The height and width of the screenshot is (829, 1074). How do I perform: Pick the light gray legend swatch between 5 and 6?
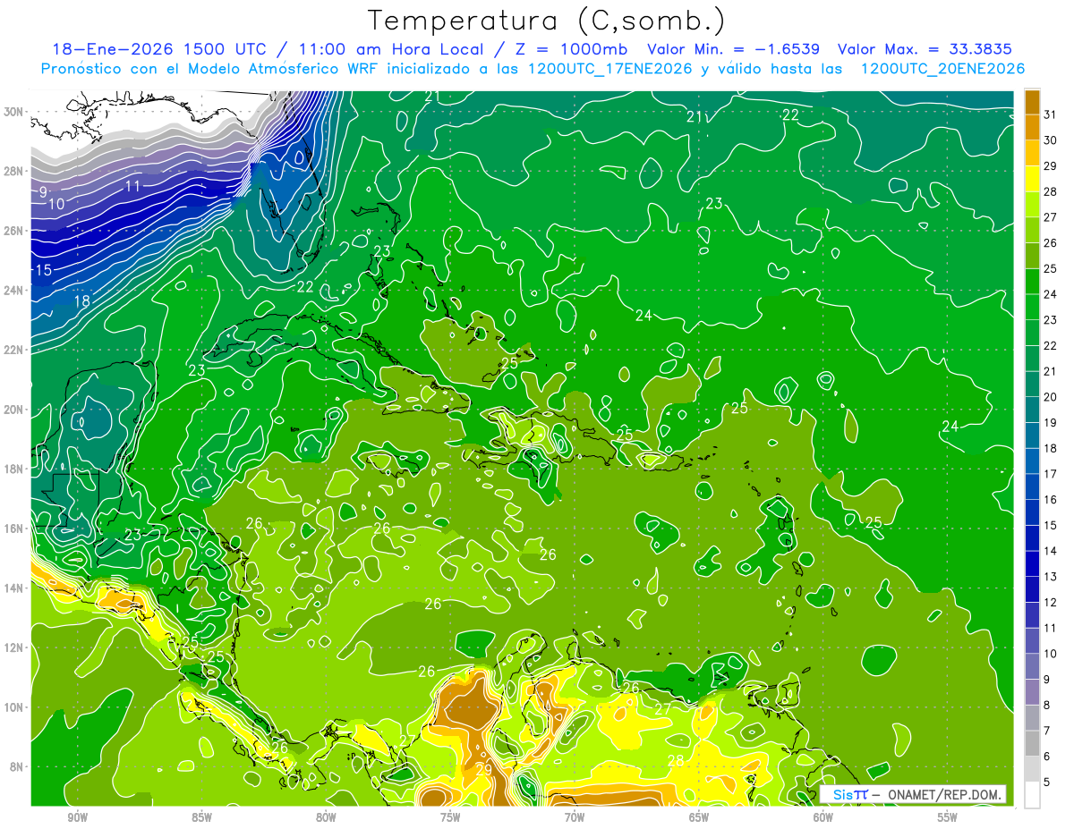(1032, 769)
